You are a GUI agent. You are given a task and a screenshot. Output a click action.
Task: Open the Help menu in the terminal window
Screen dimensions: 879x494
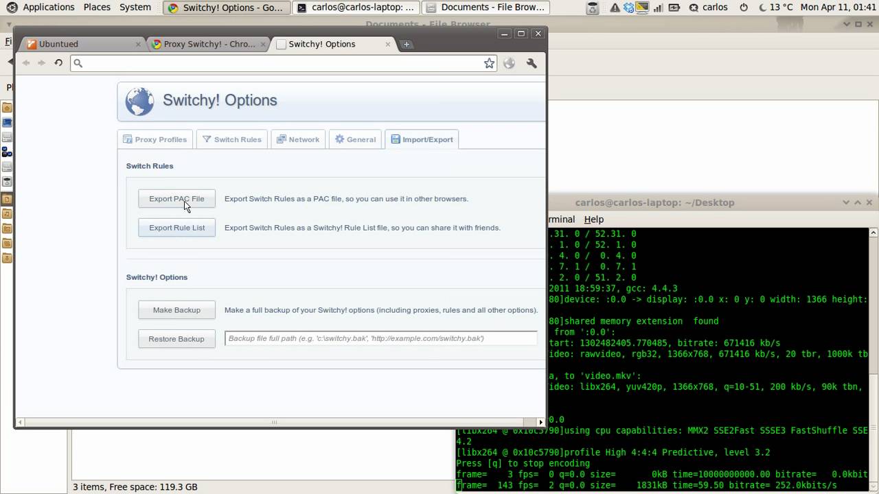click(x=594, y=220)
